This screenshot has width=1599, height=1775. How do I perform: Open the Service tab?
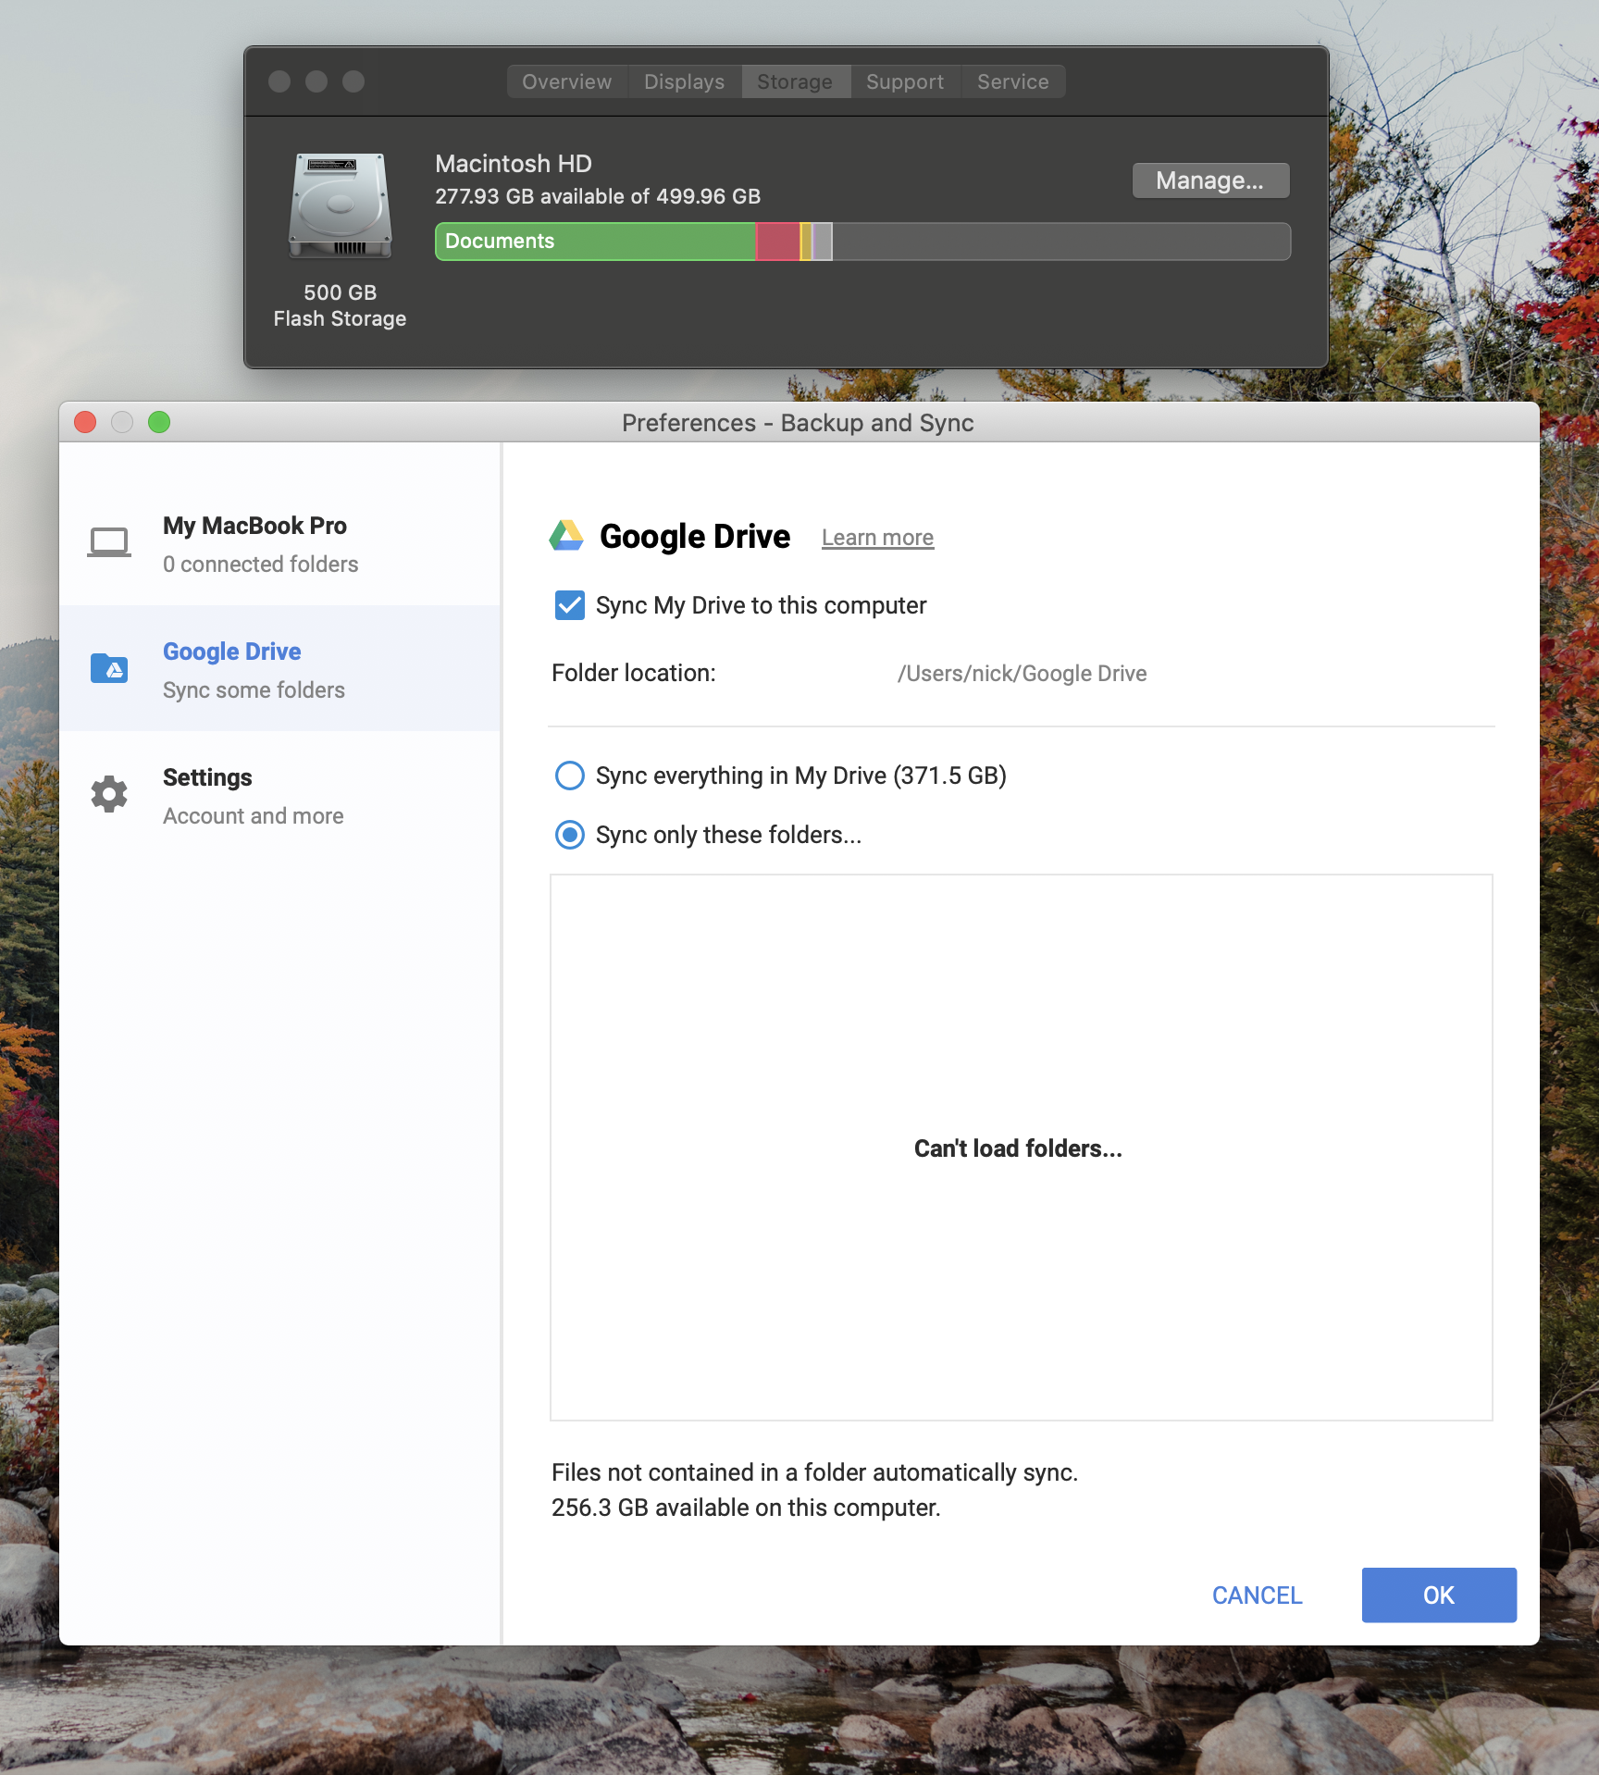click(x=1013, y=81)
